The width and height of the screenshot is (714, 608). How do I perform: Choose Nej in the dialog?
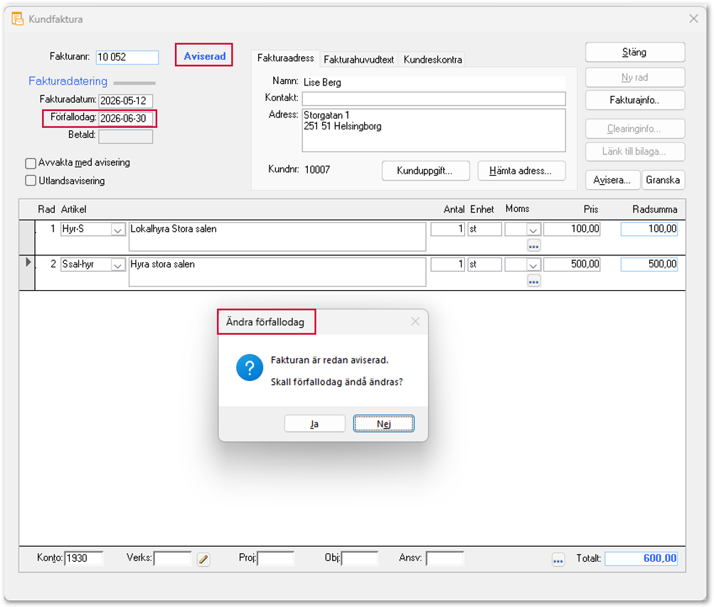tap(384, 424)
